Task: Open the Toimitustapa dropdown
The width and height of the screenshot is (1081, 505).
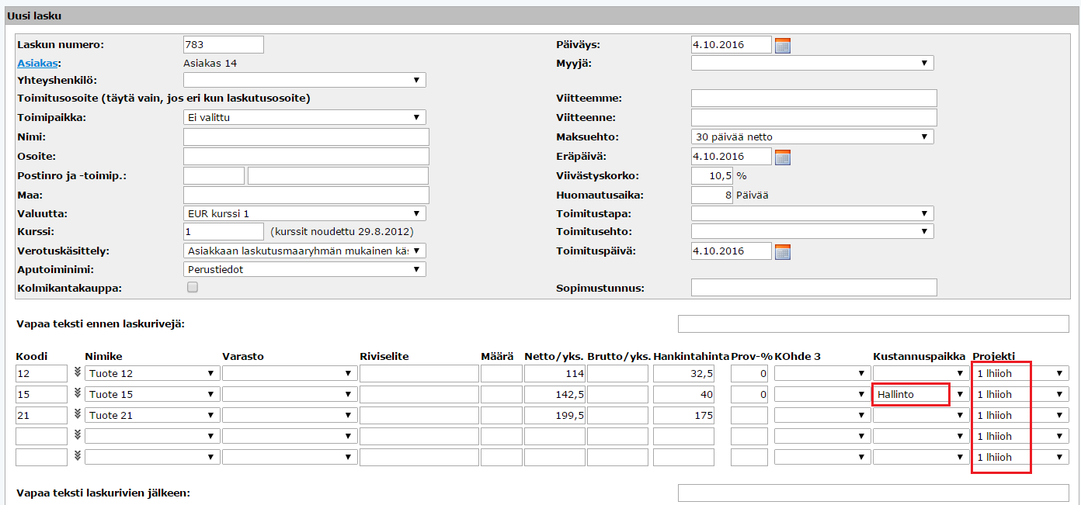Action: coord(812,213)
